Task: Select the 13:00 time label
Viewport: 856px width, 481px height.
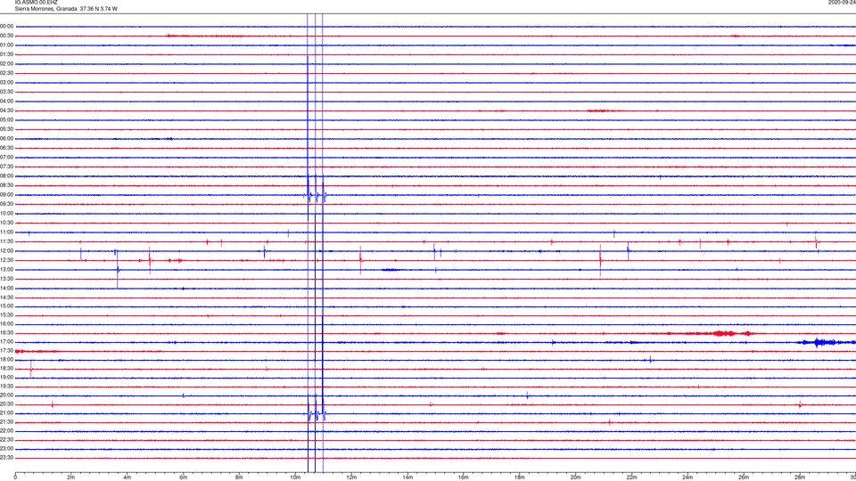Action: [x=6, y=269]
